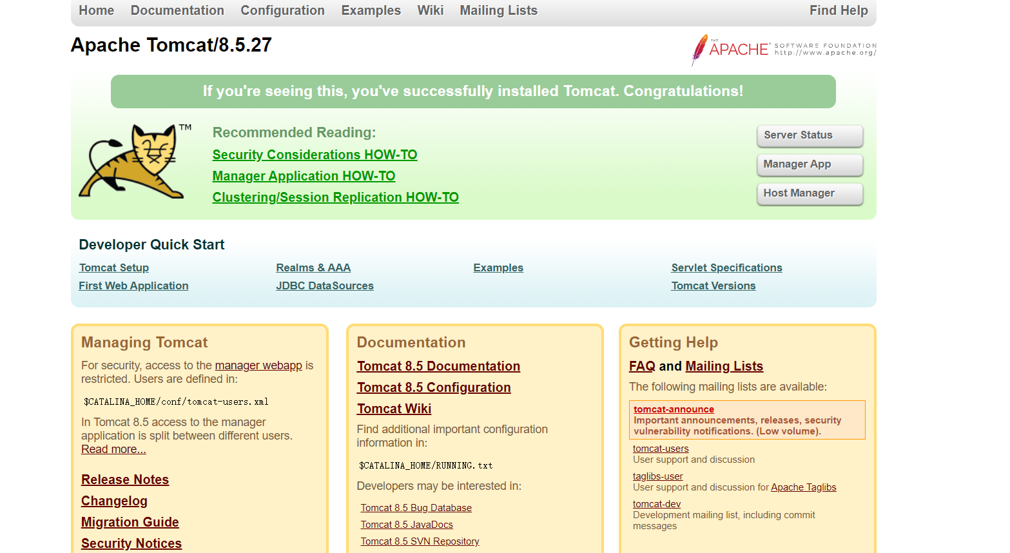This screenshot has height=553, width=1010.
Task: Open the Wiki navigation item
Action: click(430, 10)
